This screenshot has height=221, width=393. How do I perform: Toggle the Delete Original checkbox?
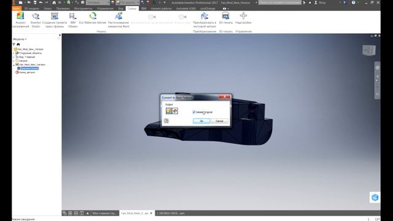pyautogui.click(x=194, y=112)
